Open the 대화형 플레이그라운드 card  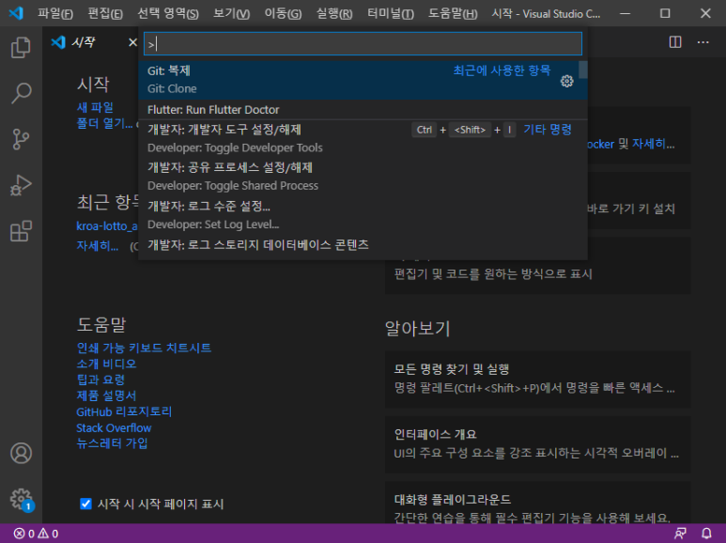click(x=537, y=503)
